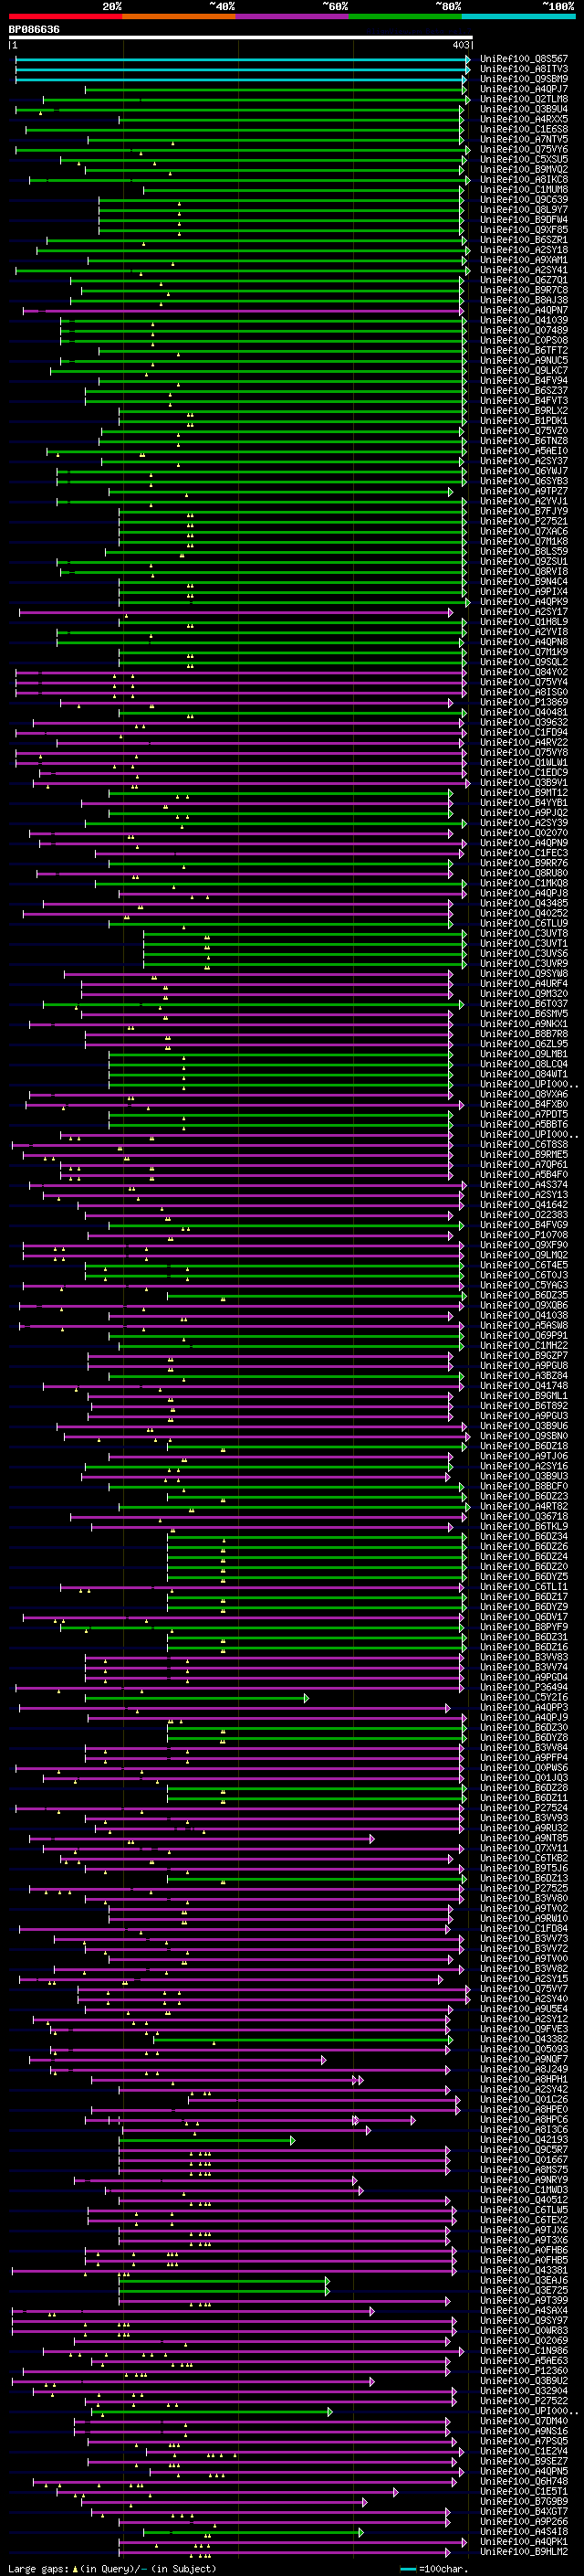Select the UniRef100_B6SZR1 label
This screenshot has height=2576, width=584.
pyautogui.click(x=524, y=240)
